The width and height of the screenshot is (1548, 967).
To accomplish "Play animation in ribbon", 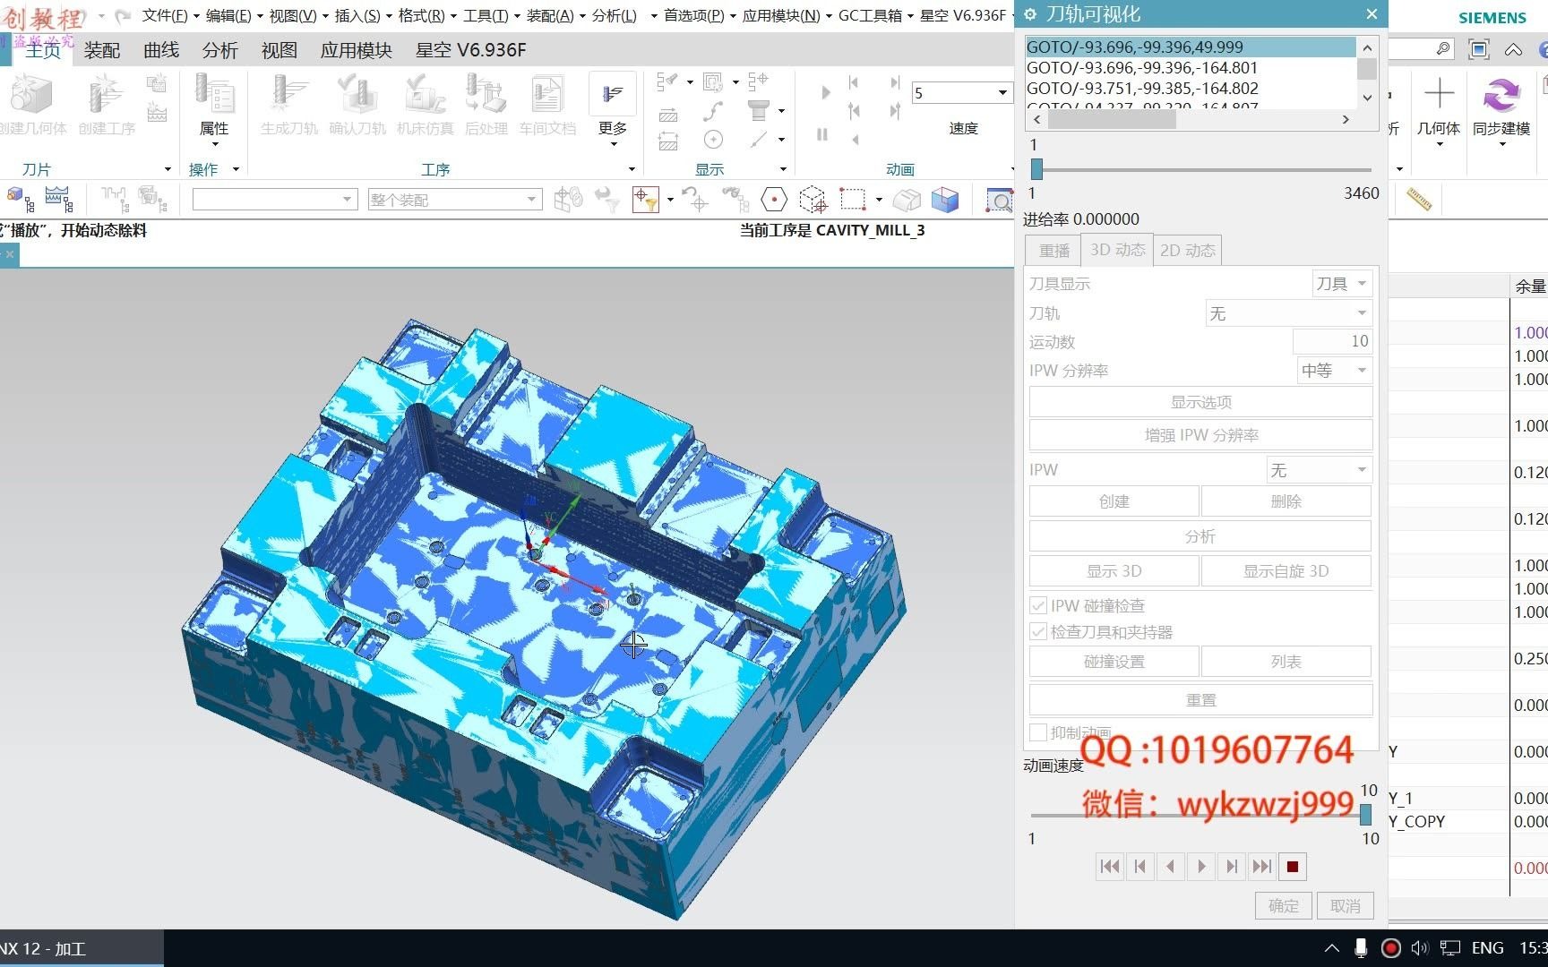I will coord(825,91).
